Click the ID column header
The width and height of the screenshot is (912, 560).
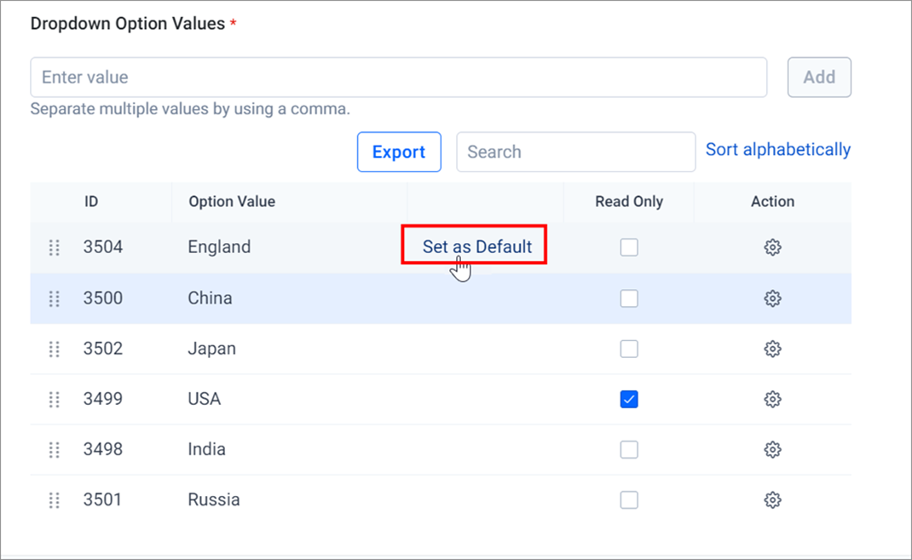click(91, 201)
